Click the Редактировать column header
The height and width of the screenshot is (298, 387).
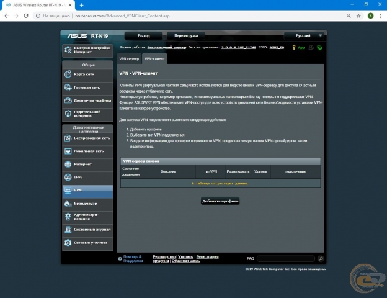pos(238,171)
